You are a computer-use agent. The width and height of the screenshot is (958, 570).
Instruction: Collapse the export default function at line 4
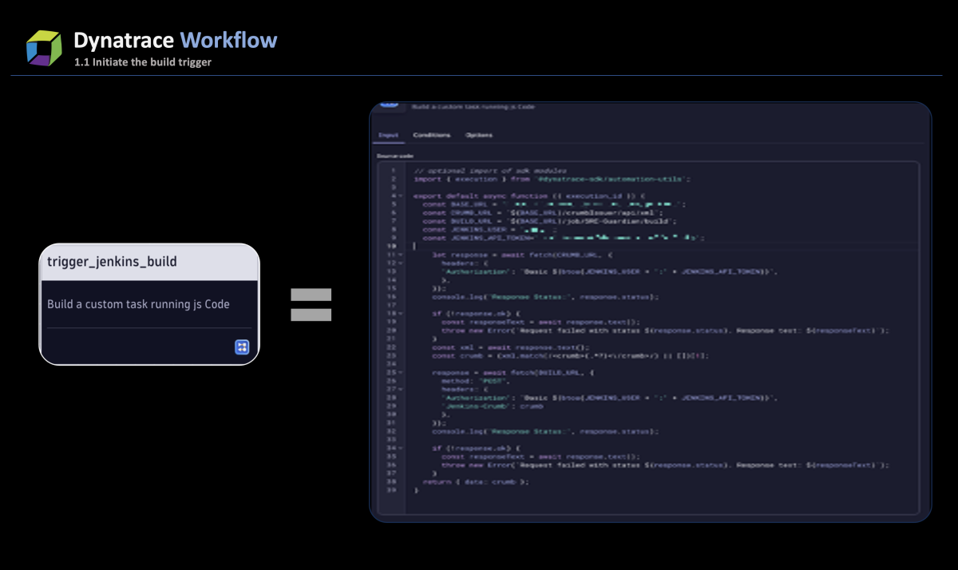400,195
